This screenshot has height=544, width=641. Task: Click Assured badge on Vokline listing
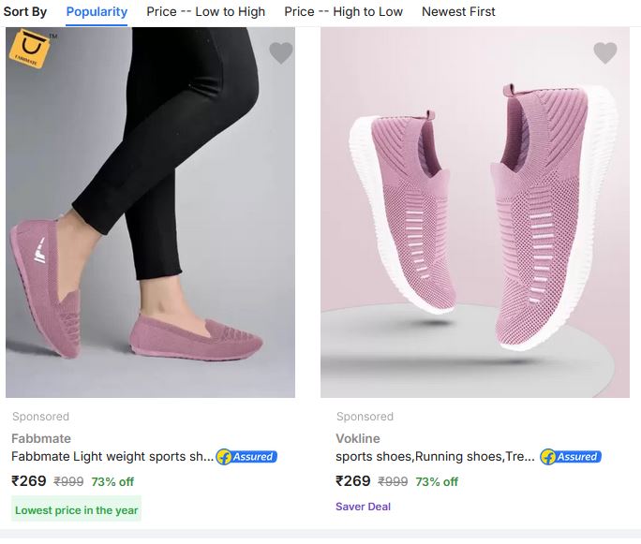[x=571, y=457]
